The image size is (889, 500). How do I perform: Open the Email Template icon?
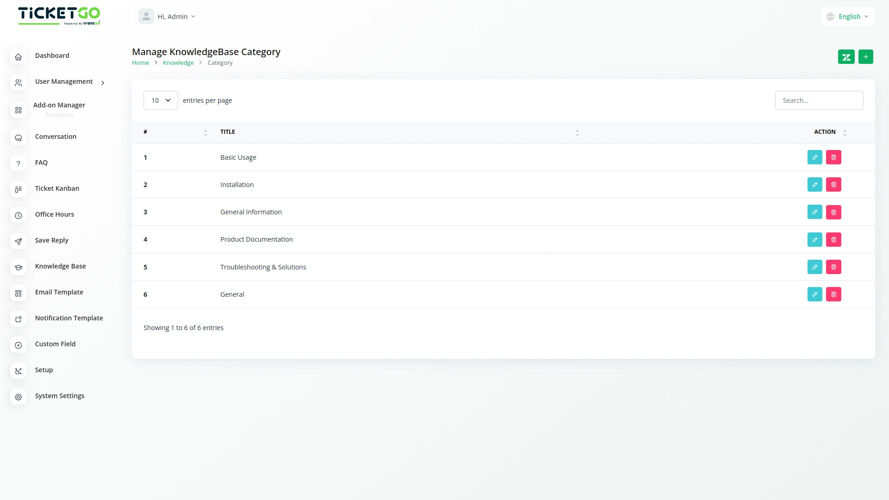(x=18, y=293)
